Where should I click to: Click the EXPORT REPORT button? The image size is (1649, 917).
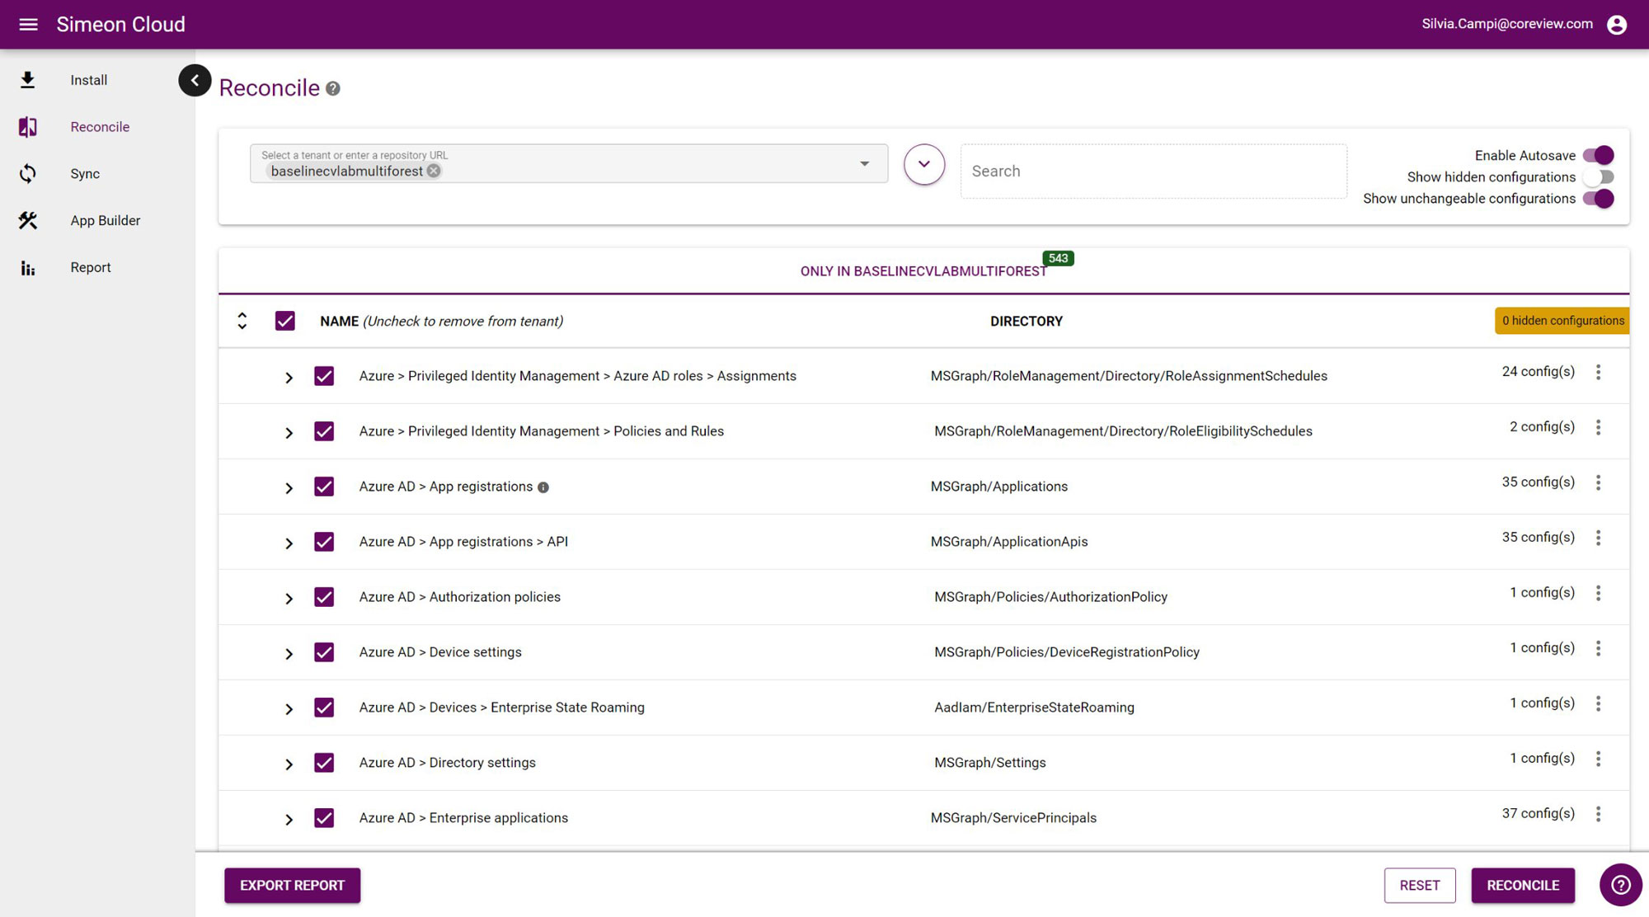tap(292, 885)
